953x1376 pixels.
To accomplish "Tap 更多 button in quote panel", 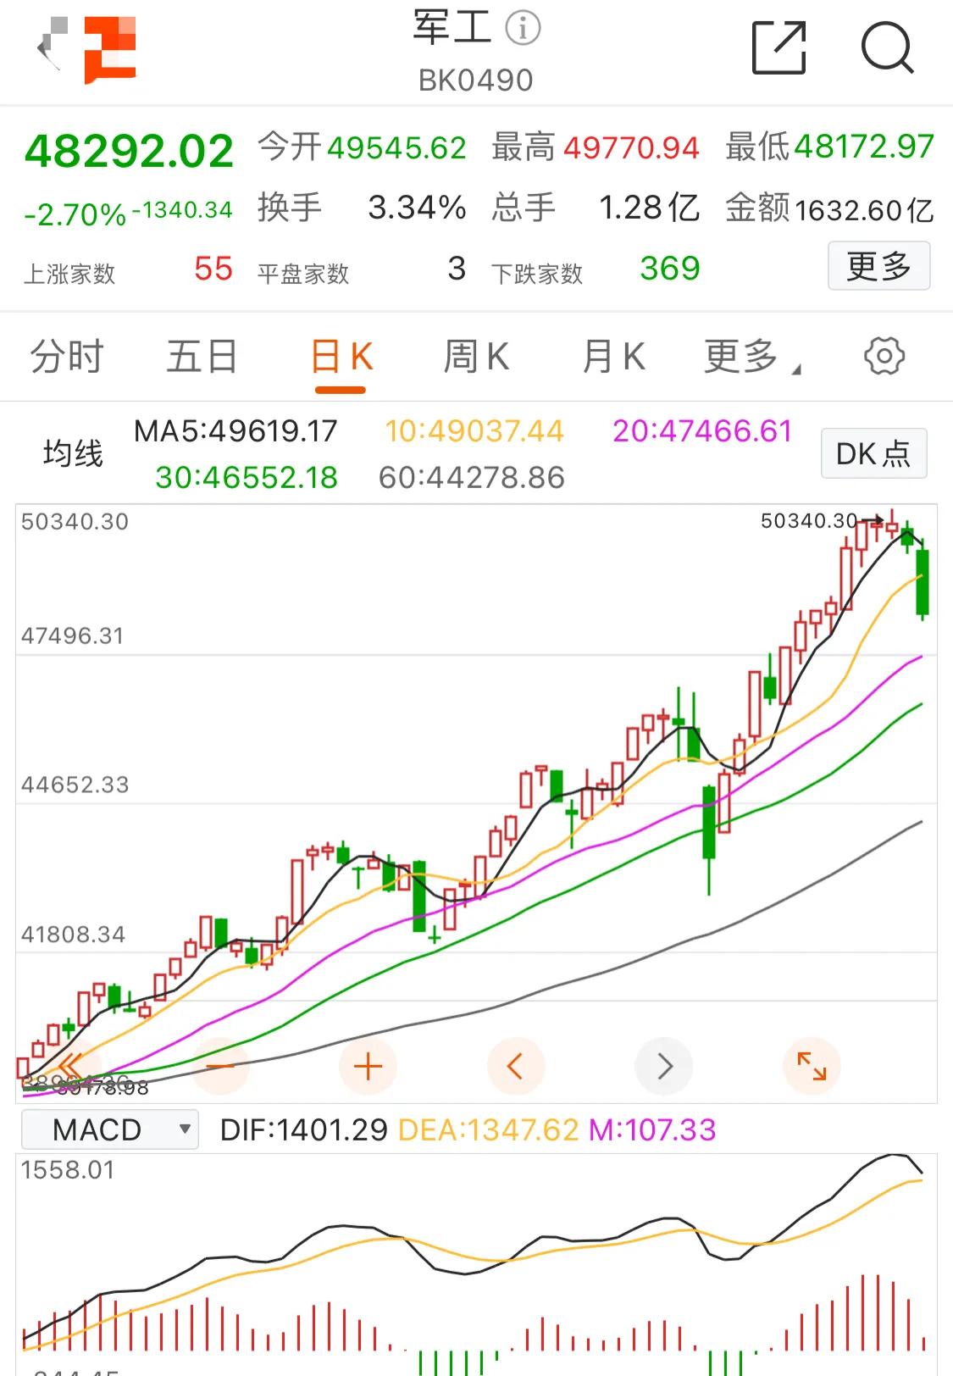I will click(x=878, y=266).
